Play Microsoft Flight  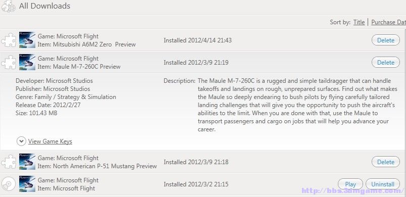pos(350,184)
